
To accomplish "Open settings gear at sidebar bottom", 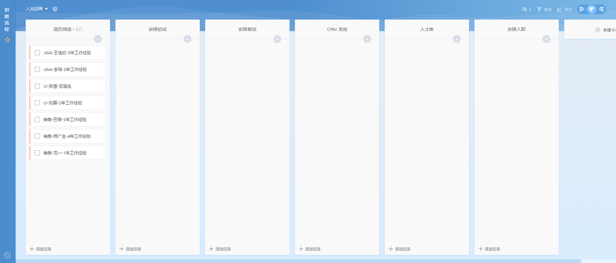I will [x=8, y=255].
